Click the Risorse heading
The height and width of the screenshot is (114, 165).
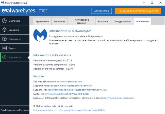pos(39,76)
